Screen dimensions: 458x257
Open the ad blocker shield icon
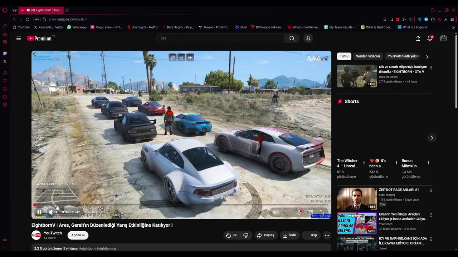tap(398, 19)
